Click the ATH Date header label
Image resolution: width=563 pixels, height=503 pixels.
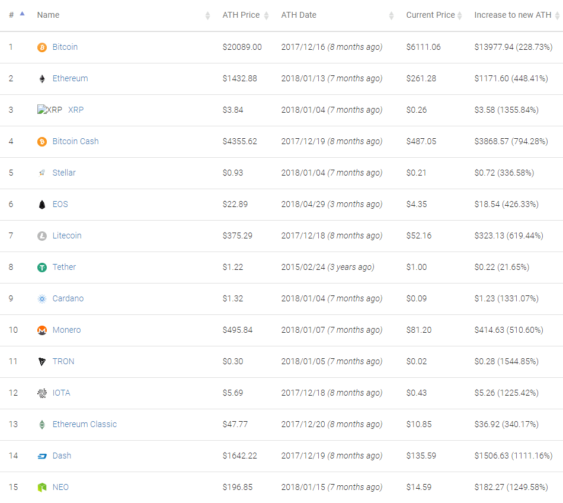click(299, 15)
